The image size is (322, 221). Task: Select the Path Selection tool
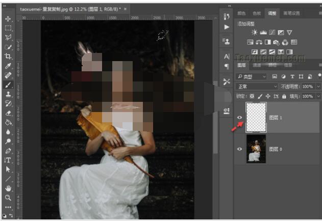(x=8, y=170)
